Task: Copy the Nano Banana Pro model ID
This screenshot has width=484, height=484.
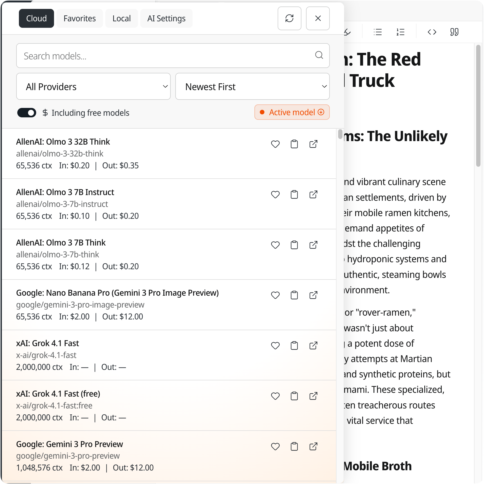Action: pyautogui.click(x=294, y=295)
